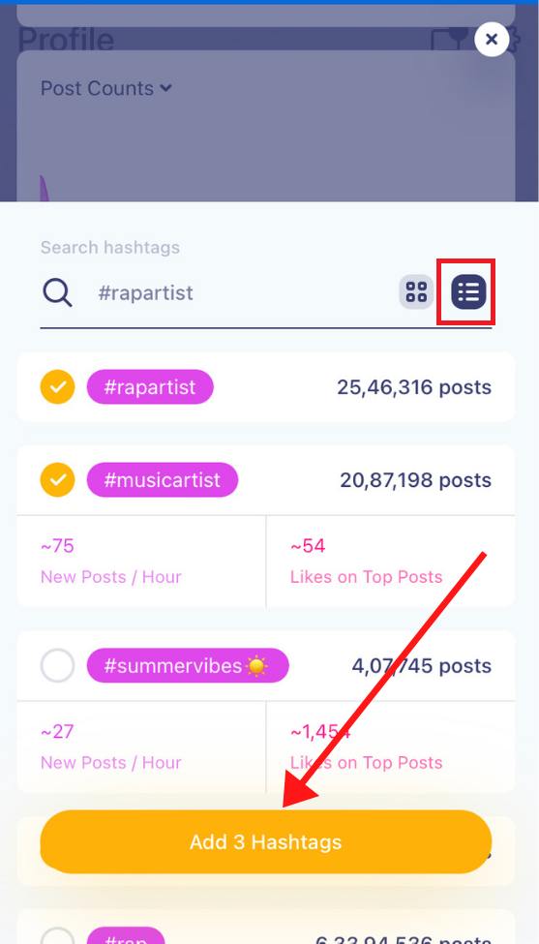Open #summervibes New Posts / Hour stat
The height and width of the screenshot is (944, 539).
click(x=141, y=746)
